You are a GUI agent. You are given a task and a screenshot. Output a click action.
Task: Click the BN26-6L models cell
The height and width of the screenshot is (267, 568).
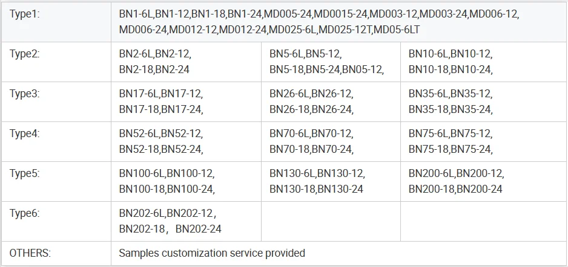click(x=311, y=101)
